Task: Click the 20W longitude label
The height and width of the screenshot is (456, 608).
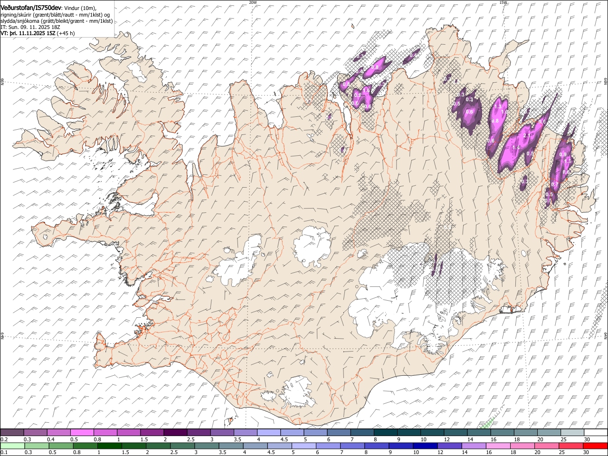Action: point(253,2)
